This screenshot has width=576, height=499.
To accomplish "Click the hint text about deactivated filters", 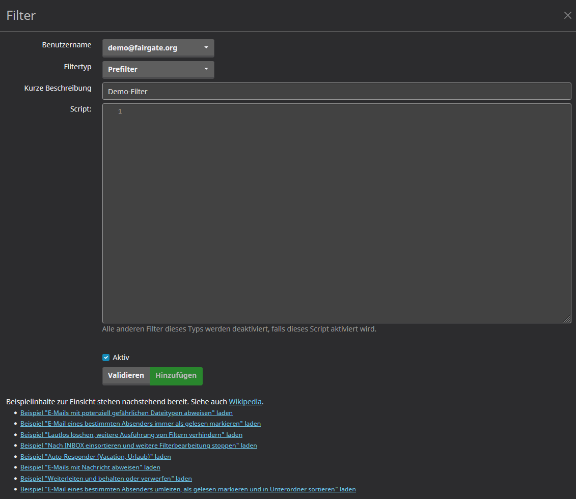I will (239, 329).
